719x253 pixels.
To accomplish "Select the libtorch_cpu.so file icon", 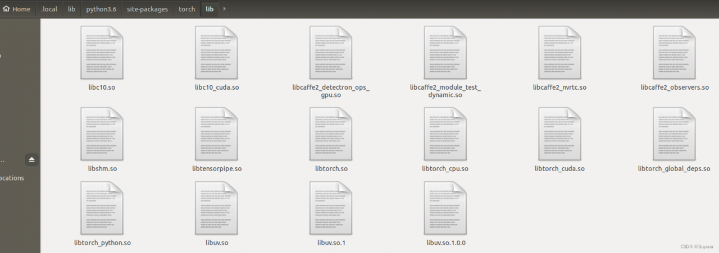I will 445,134.
